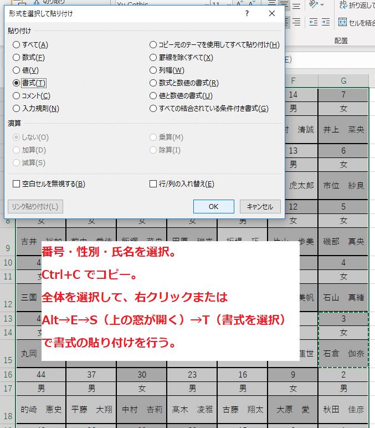375x428 pixels.
Task: Click cell containing number 23
Action: [x=192, y=375]
